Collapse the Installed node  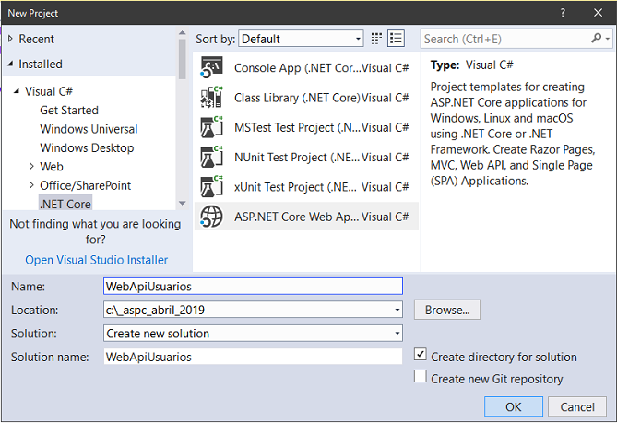(11, 64)
